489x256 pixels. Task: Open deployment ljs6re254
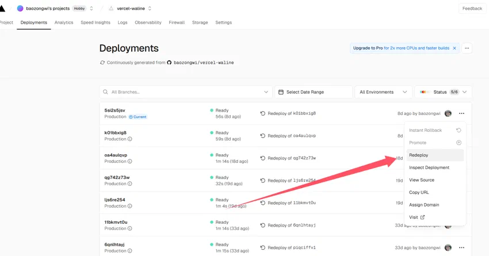[114, 200]
